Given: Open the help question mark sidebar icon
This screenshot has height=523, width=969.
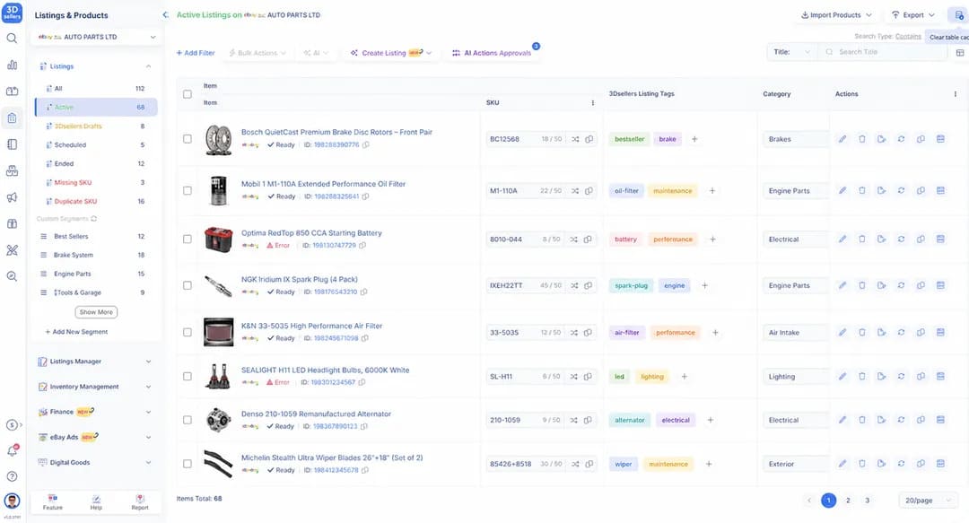Looking at the screenshot, I should (12, 476).
